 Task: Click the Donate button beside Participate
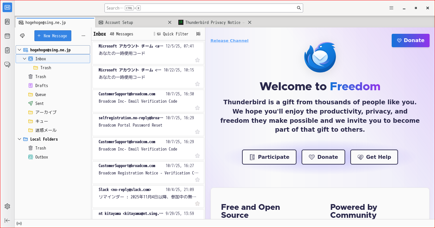click(323, 157)
